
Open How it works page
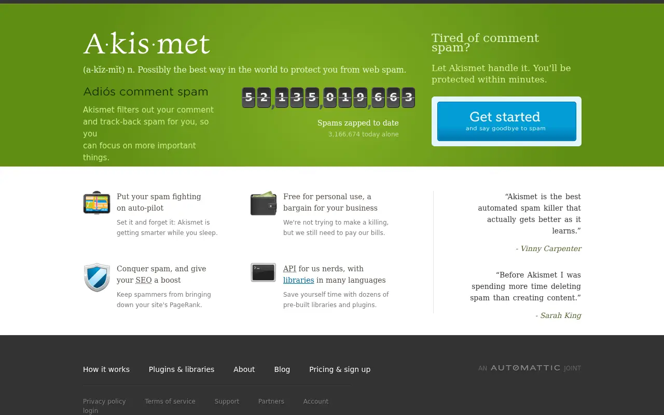(106, 369)
